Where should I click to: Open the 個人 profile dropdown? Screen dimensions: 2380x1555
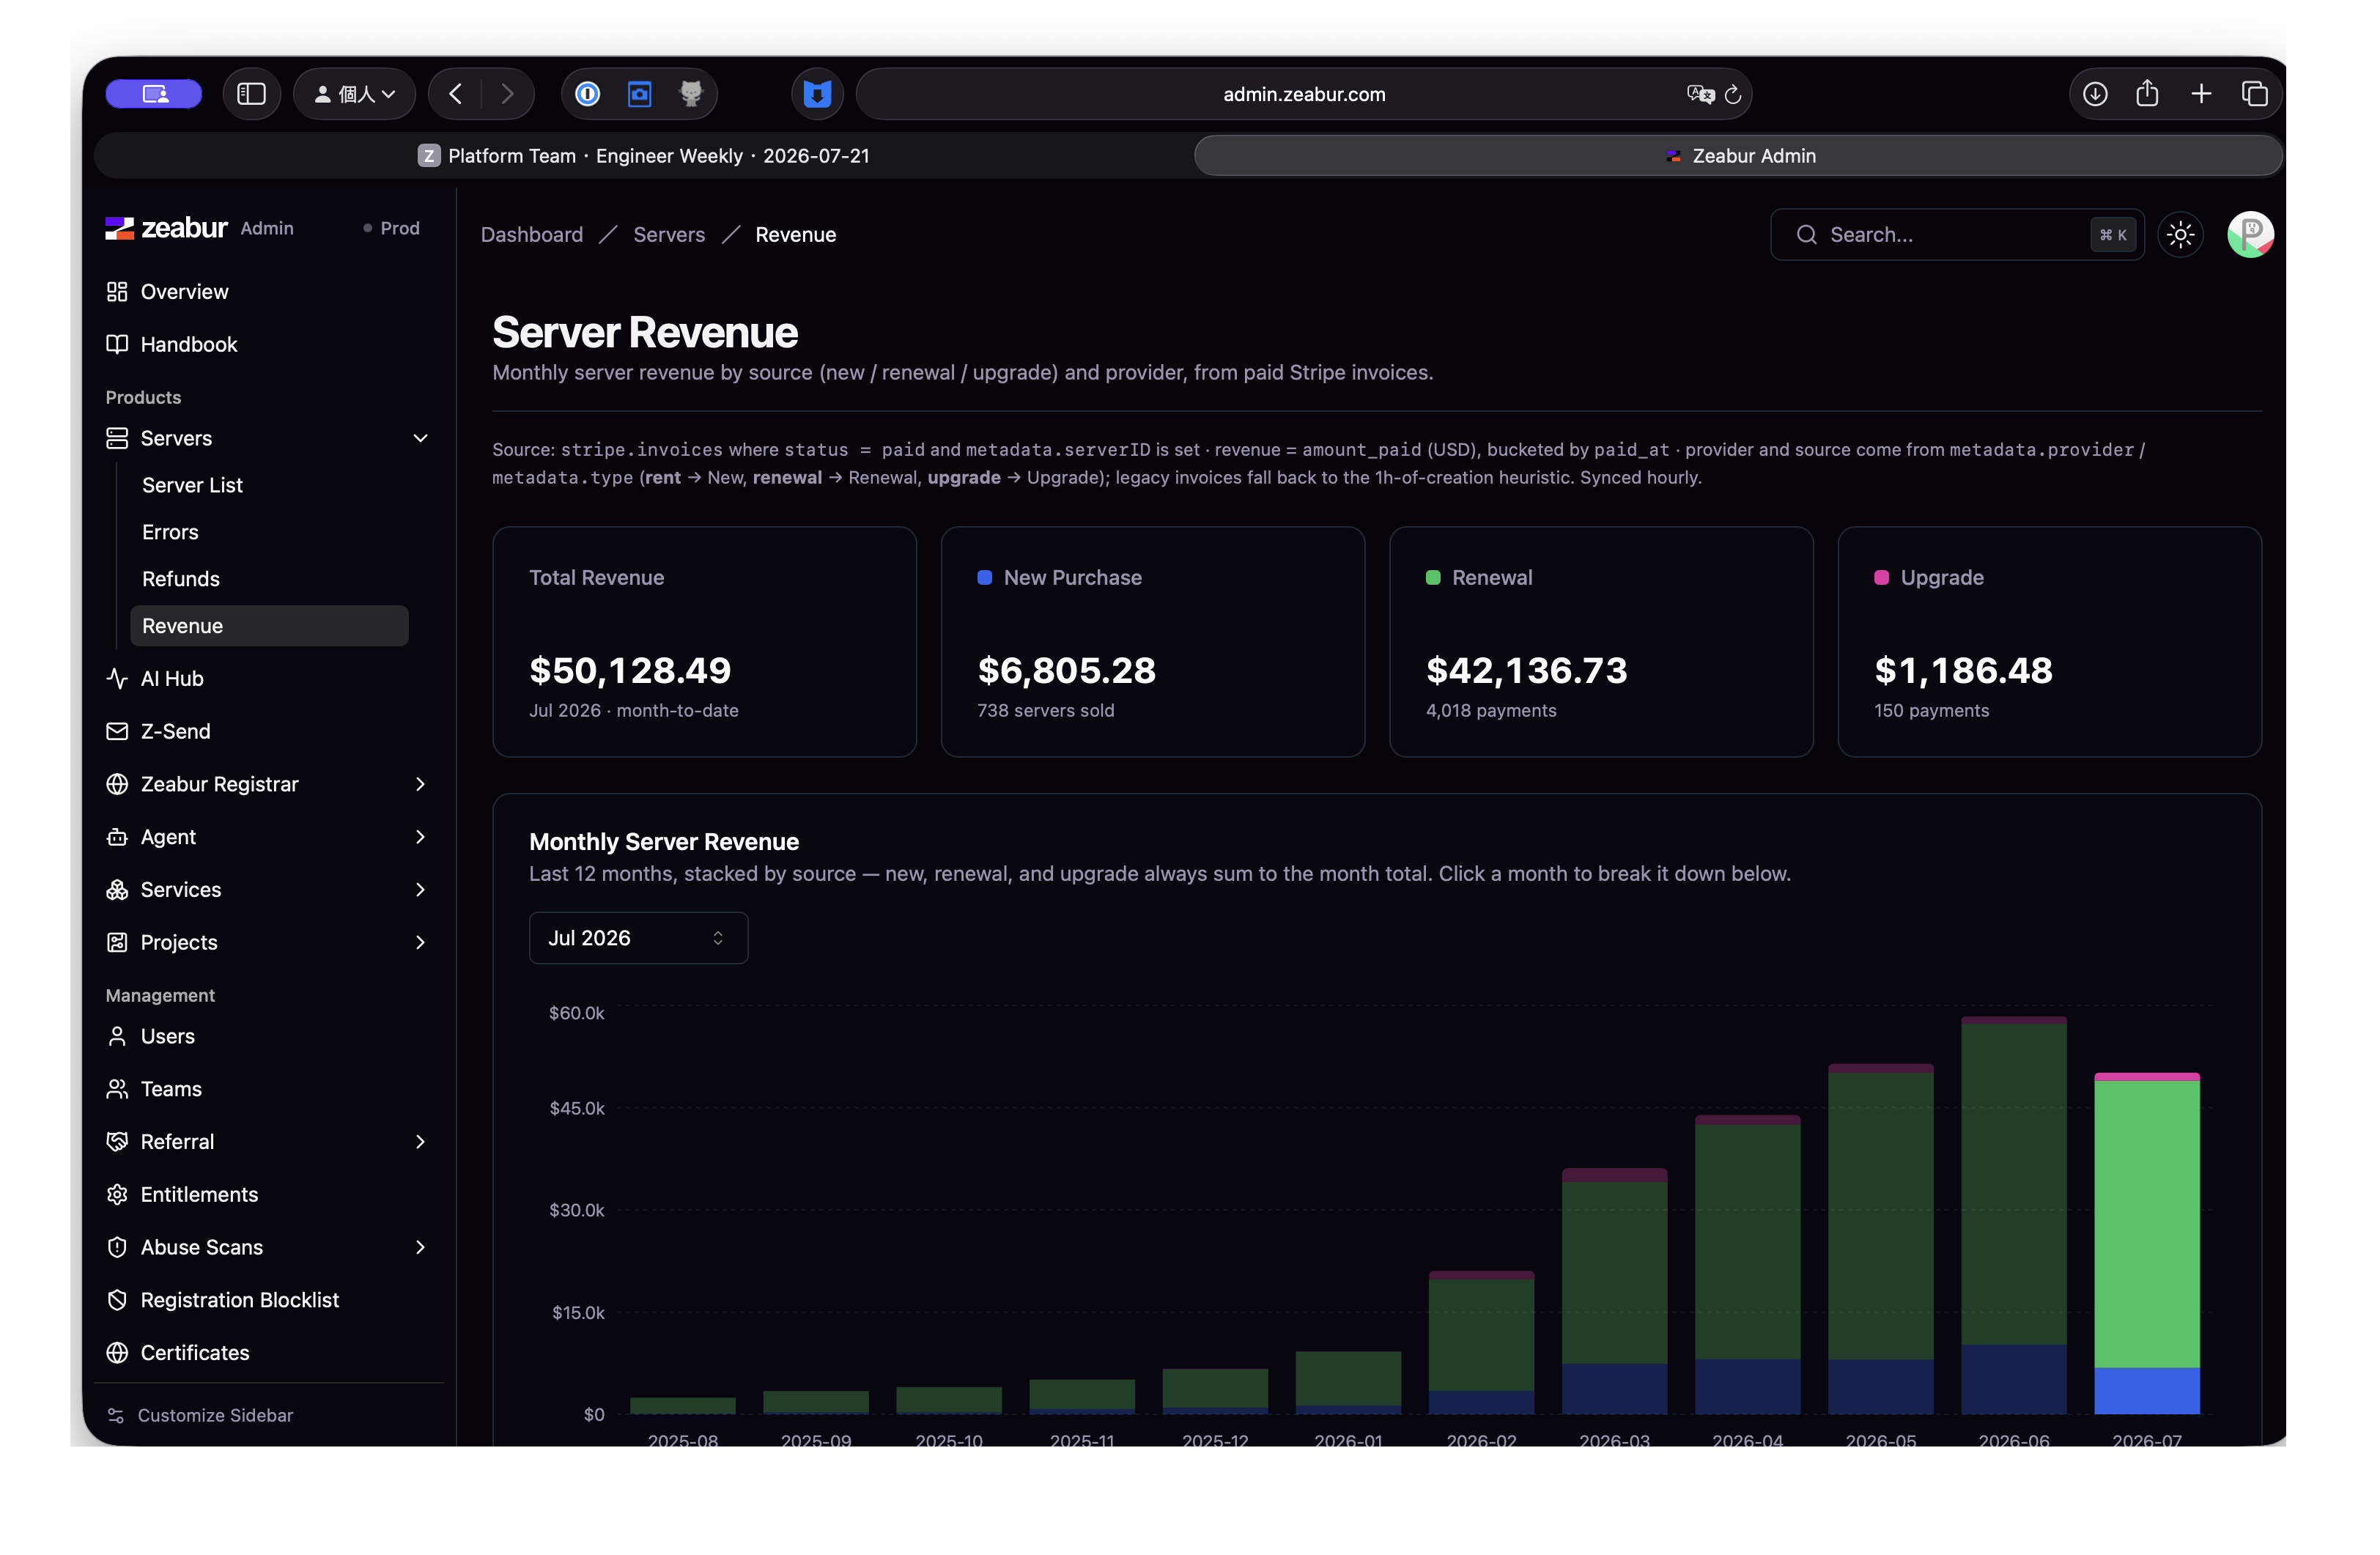click(354, 94)
